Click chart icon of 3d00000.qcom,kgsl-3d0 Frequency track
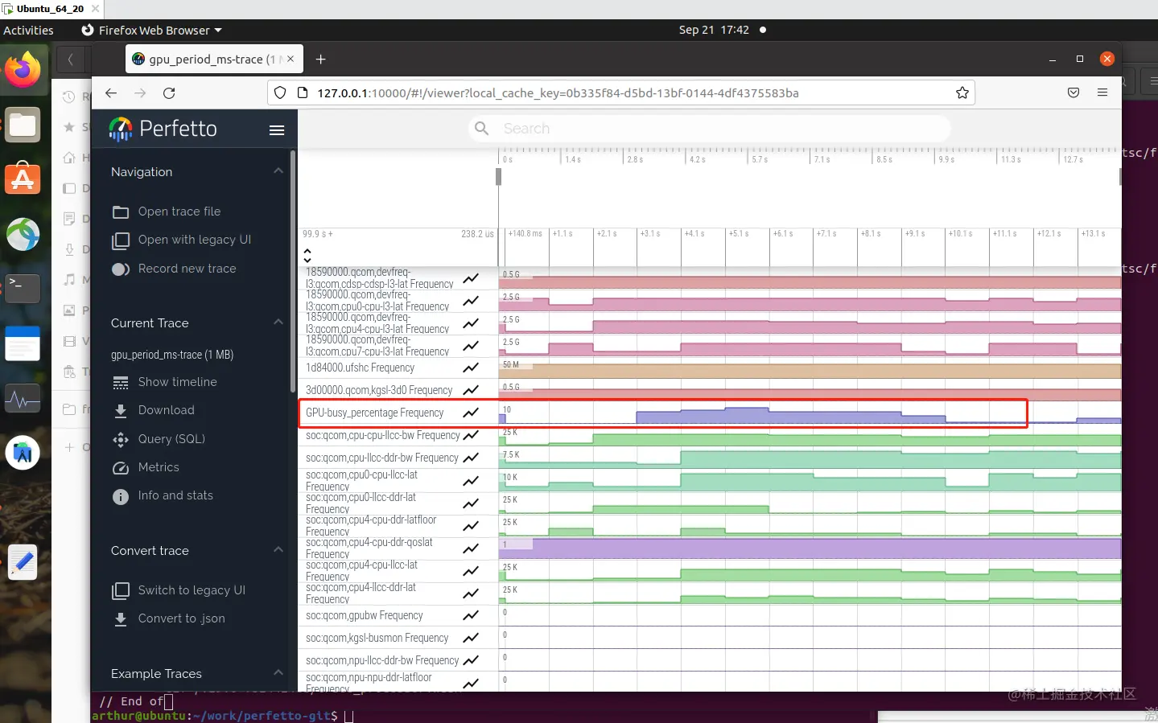 (472, 390)
